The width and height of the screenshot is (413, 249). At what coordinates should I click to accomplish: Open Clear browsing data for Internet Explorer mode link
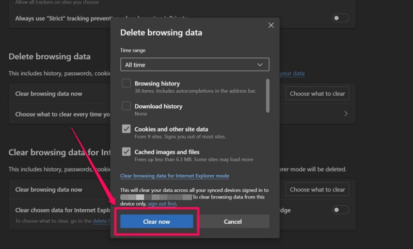coord(173,176)
